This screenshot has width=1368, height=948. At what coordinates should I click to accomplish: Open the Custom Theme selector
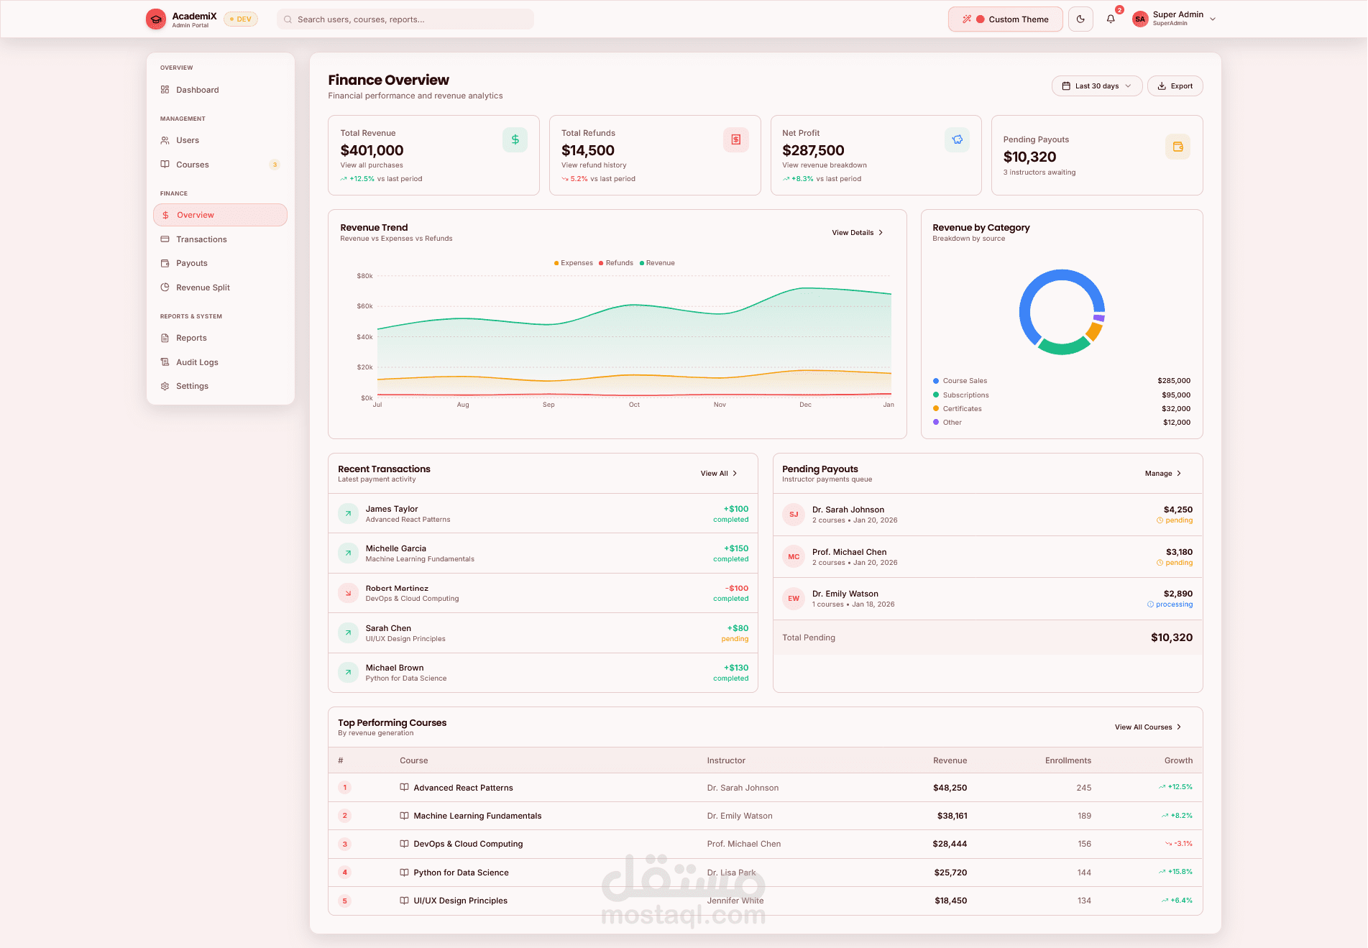(1006, 19)
